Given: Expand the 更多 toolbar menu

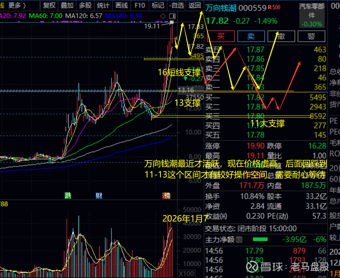Looking at the screenshot, I should 17,5.
